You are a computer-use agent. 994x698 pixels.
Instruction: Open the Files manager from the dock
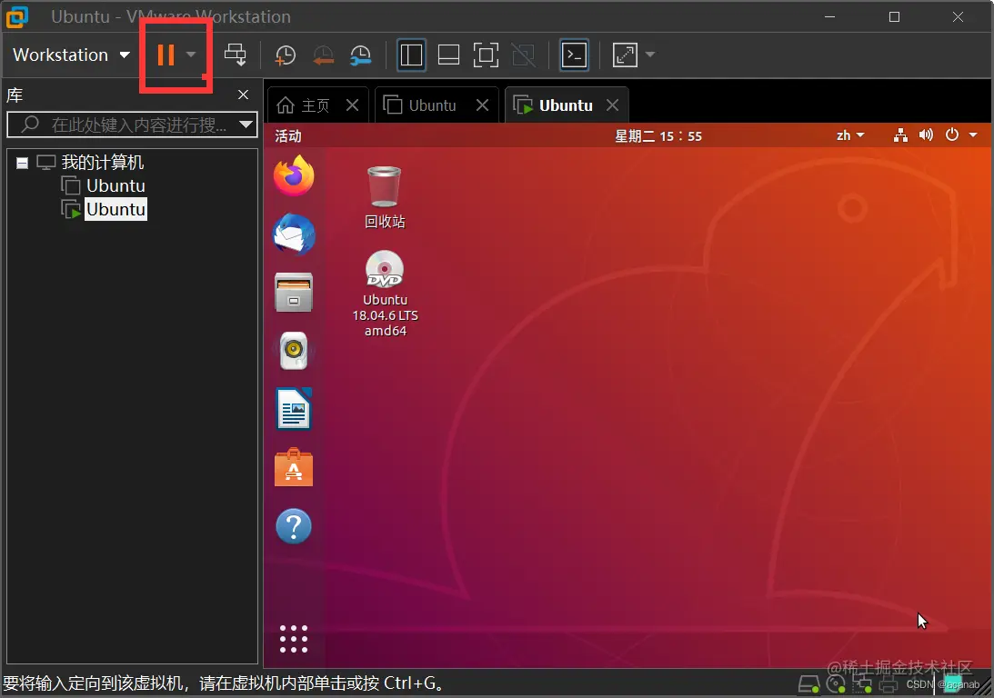[x=294, y=293]
